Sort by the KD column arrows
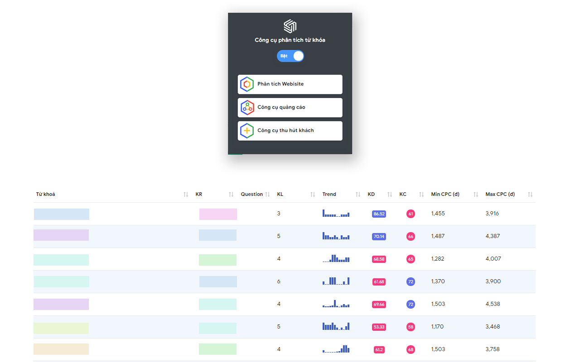Screen dimensions: 580x362 pyautogui.click(x=390, y=195)
